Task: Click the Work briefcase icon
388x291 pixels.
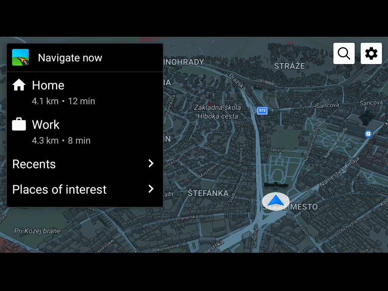Action: [x=19, y=124]
